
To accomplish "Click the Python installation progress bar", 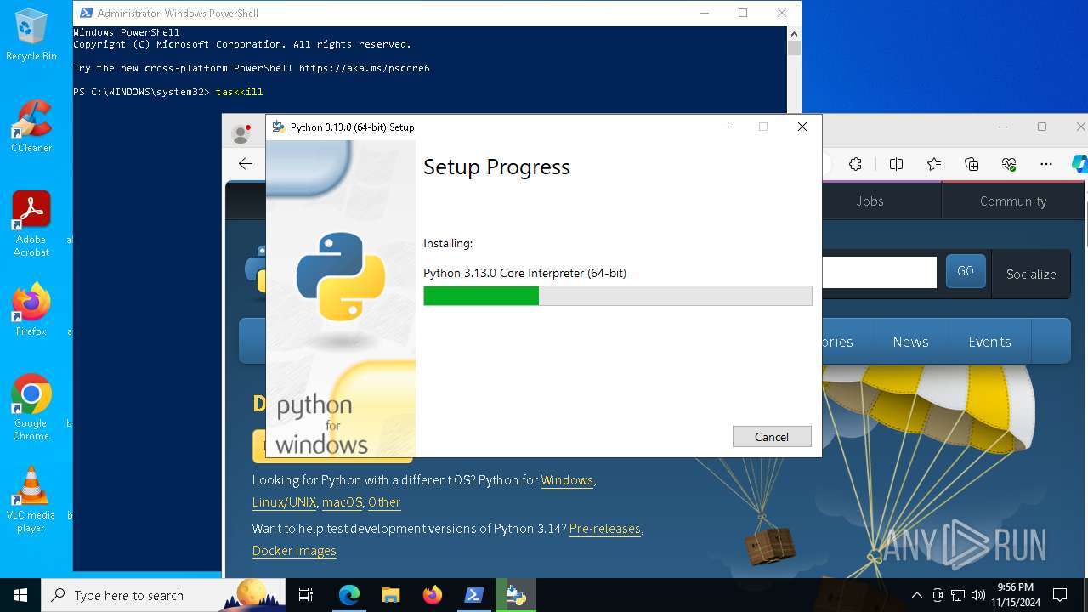I will [x=618, y=296].
